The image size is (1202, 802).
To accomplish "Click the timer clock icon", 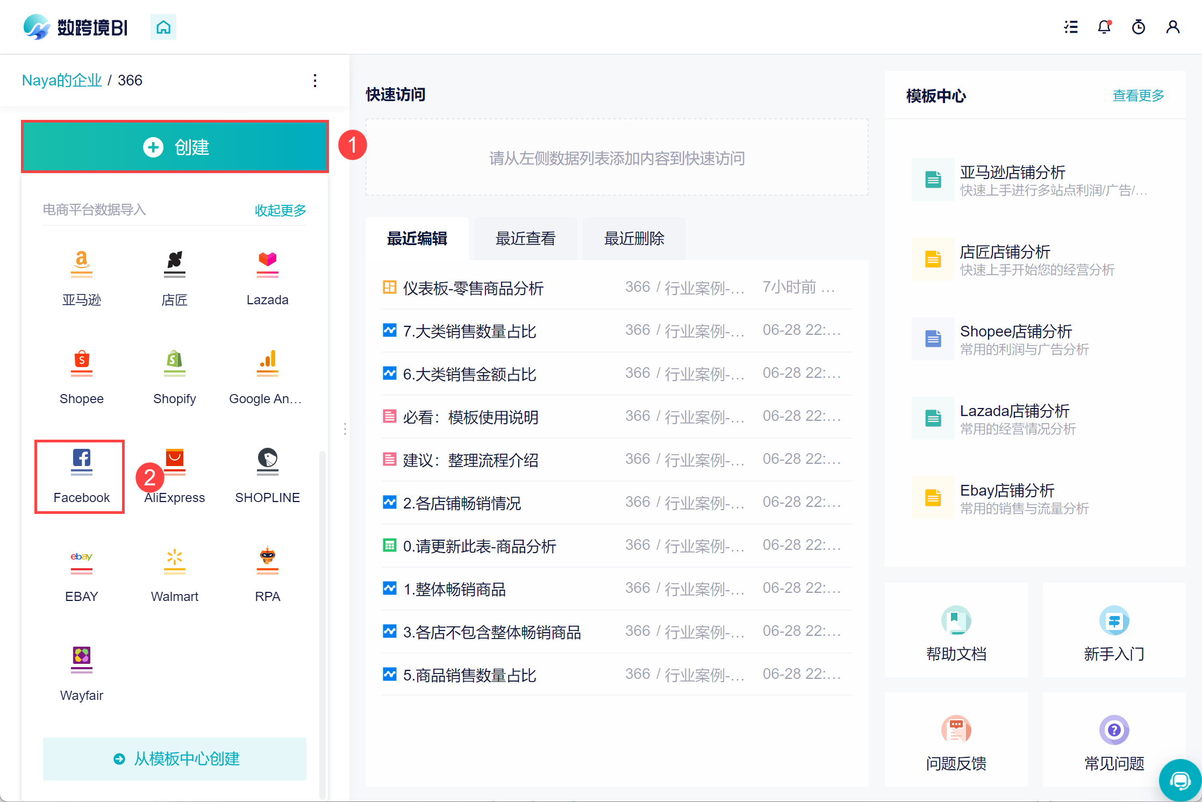I will pyautogui.click(x=1139, y=27).
